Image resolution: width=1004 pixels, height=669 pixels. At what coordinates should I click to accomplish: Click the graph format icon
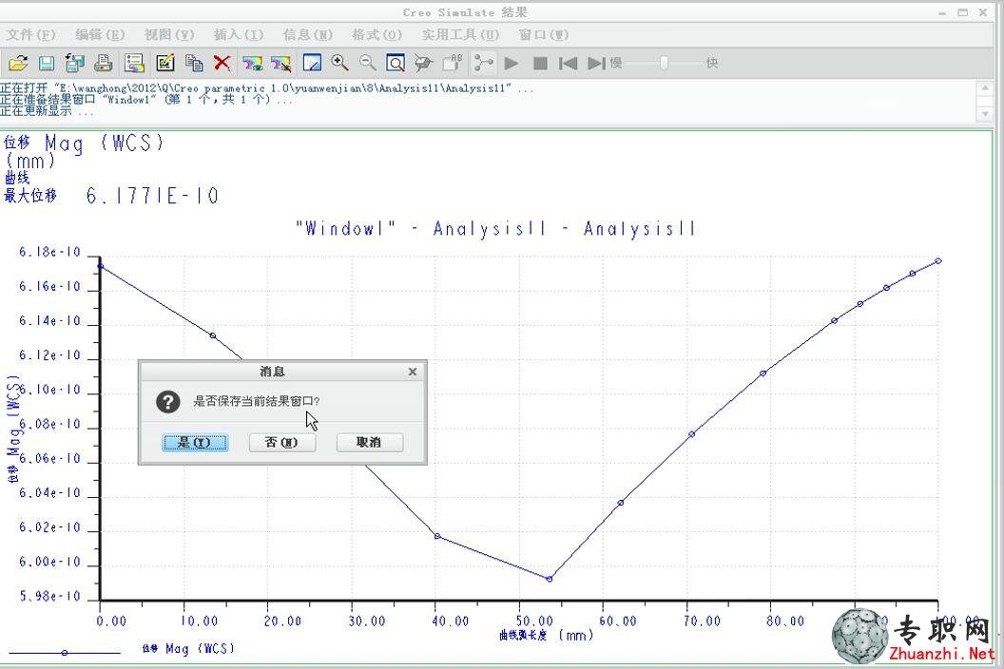click(x=312, y=63)
